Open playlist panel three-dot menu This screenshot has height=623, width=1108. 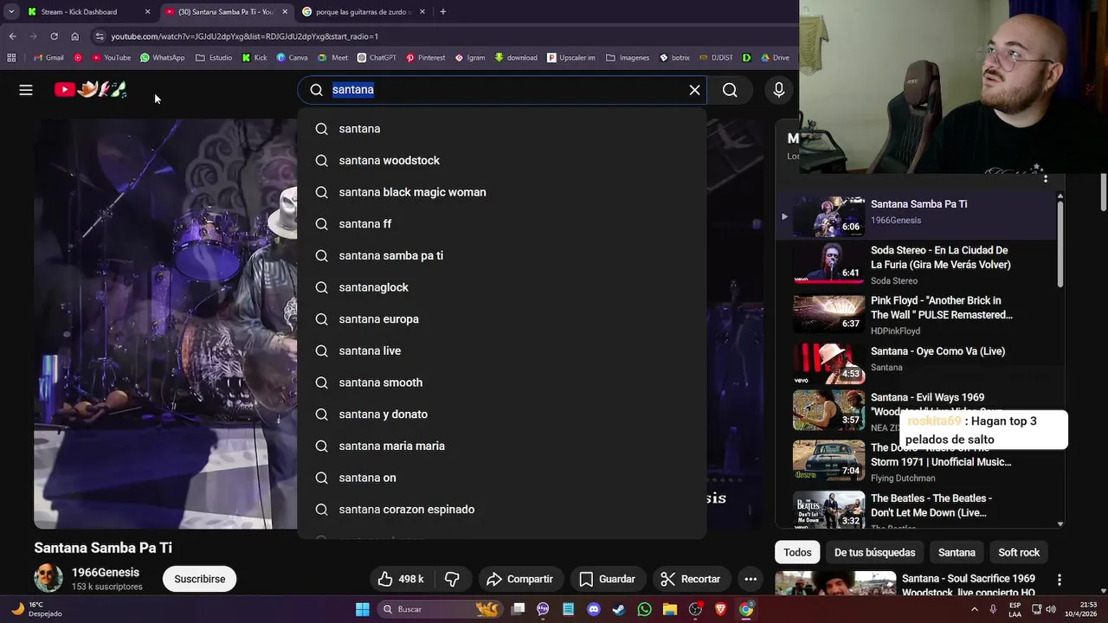pyautogui.click(x=1046, y=179)
